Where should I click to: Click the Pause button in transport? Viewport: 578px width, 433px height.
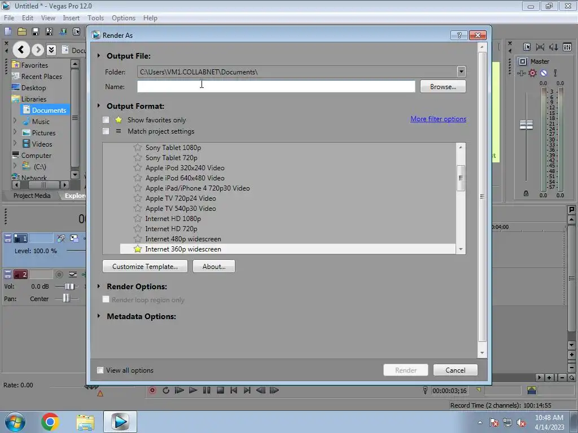[207, 390]
